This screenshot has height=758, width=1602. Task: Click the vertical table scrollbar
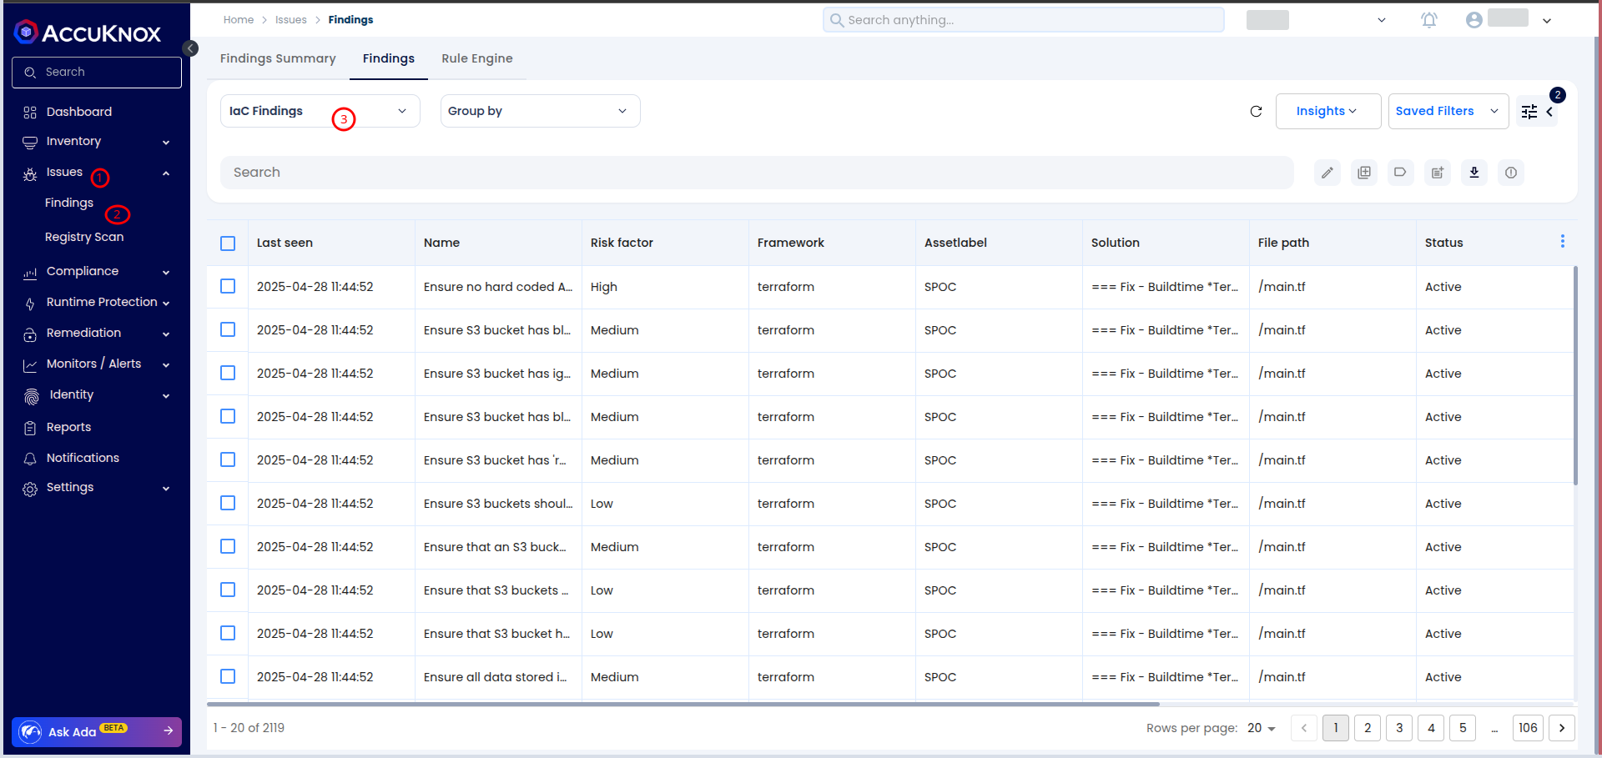click(x=1575, y=375)
